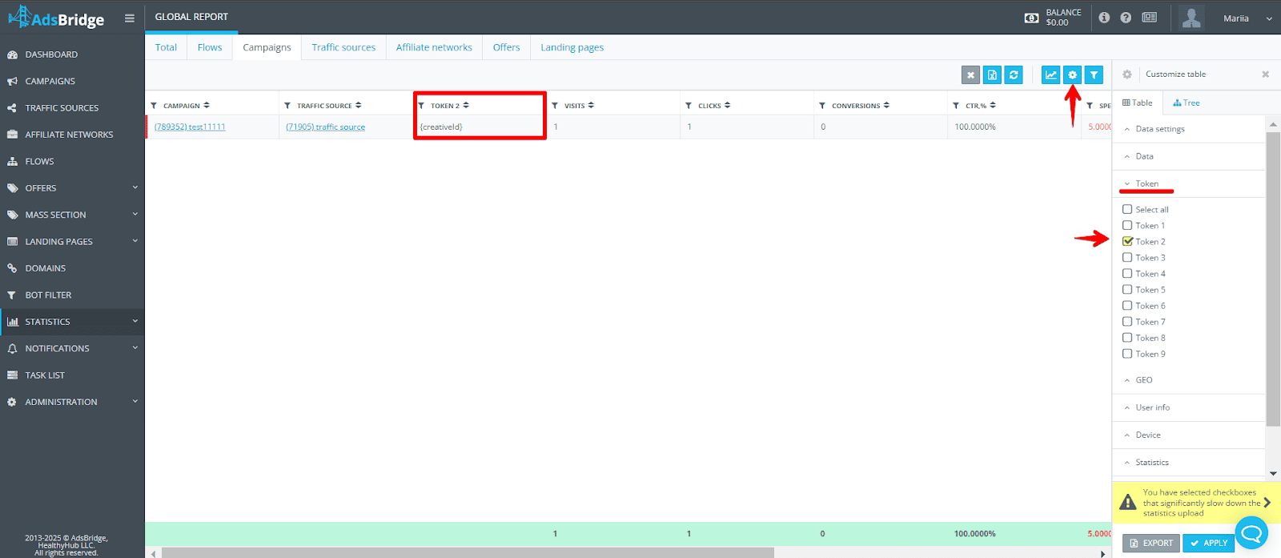
Task: Sort the Clicks column using its arrows
Action: pos(727,105)
